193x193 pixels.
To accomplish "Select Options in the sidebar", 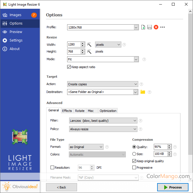I will 20,23.
